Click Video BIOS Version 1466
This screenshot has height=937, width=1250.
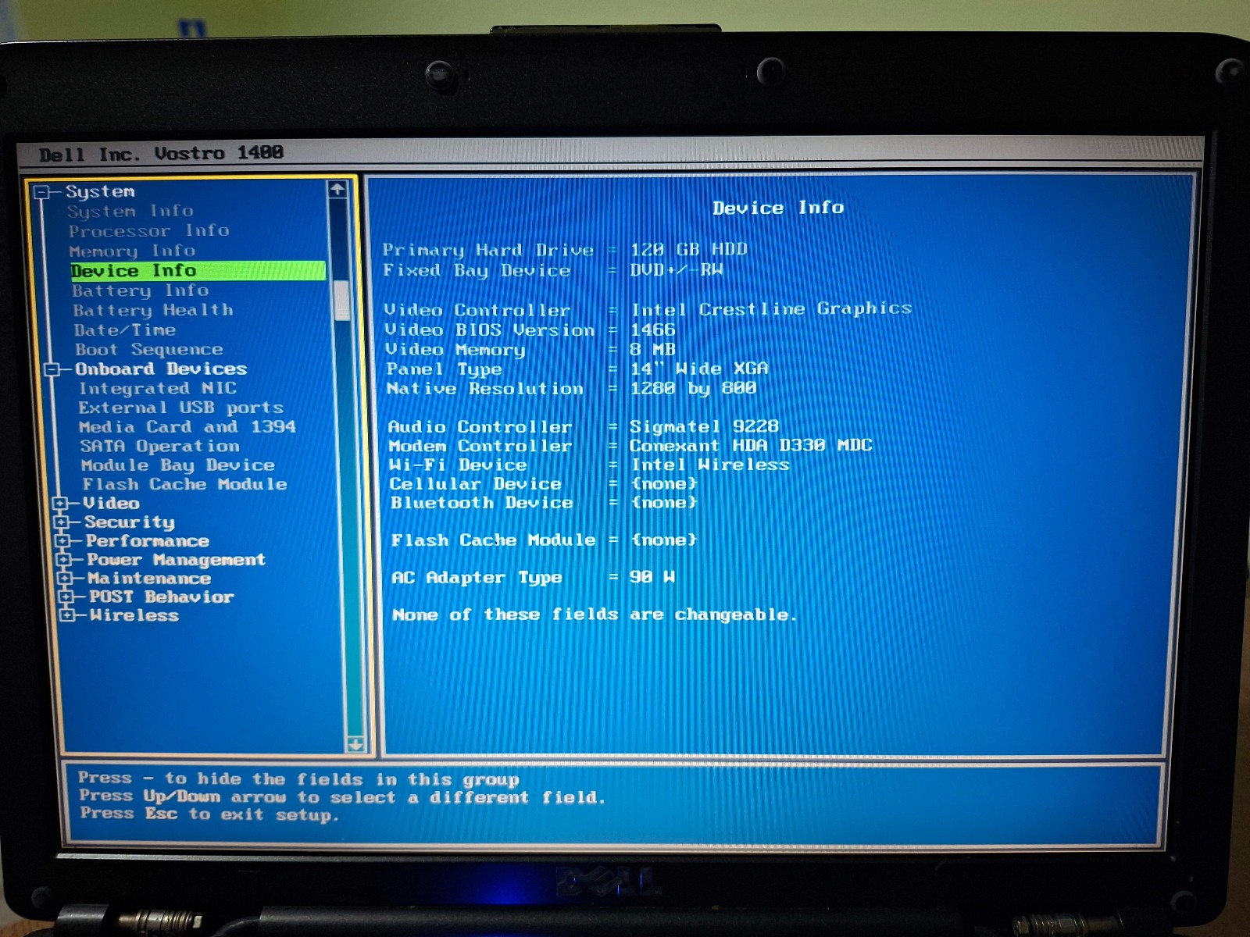pos(653,330)
